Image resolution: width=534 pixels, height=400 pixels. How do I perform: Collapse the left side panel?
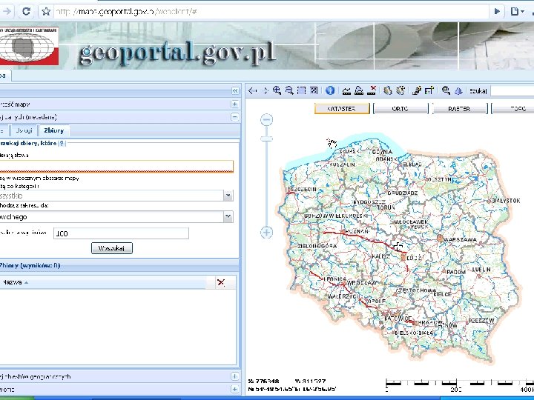click(235, 90)
